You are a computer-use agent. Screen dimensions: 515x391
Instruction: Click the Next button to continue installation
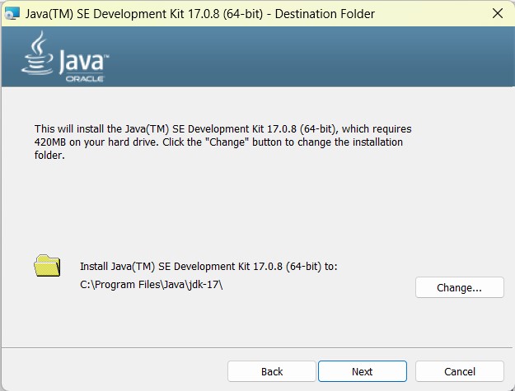coord(363,371)
